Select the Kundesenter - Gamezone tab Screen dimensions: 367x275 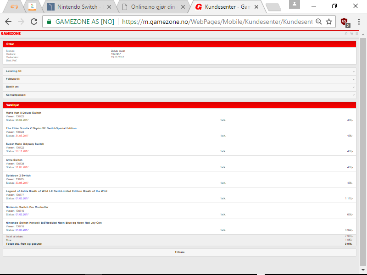[227, 7]
